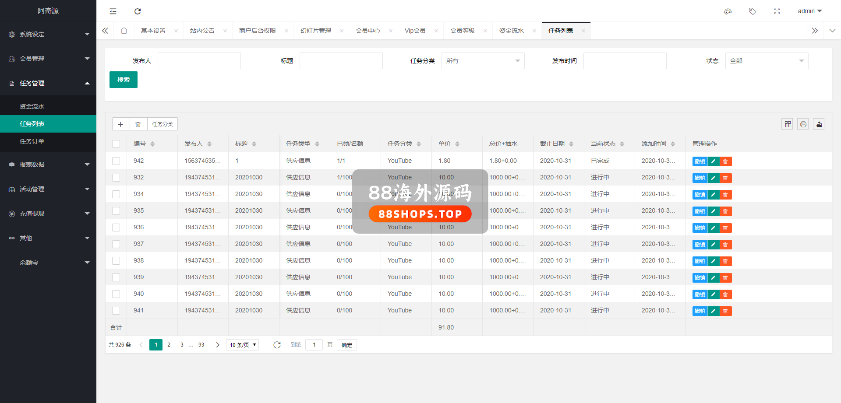Image resolution: width=841 pixels, height=403 pixels.
Task: Click the print icon above the table
Action: pyautogui.click(x=803, y=124)
